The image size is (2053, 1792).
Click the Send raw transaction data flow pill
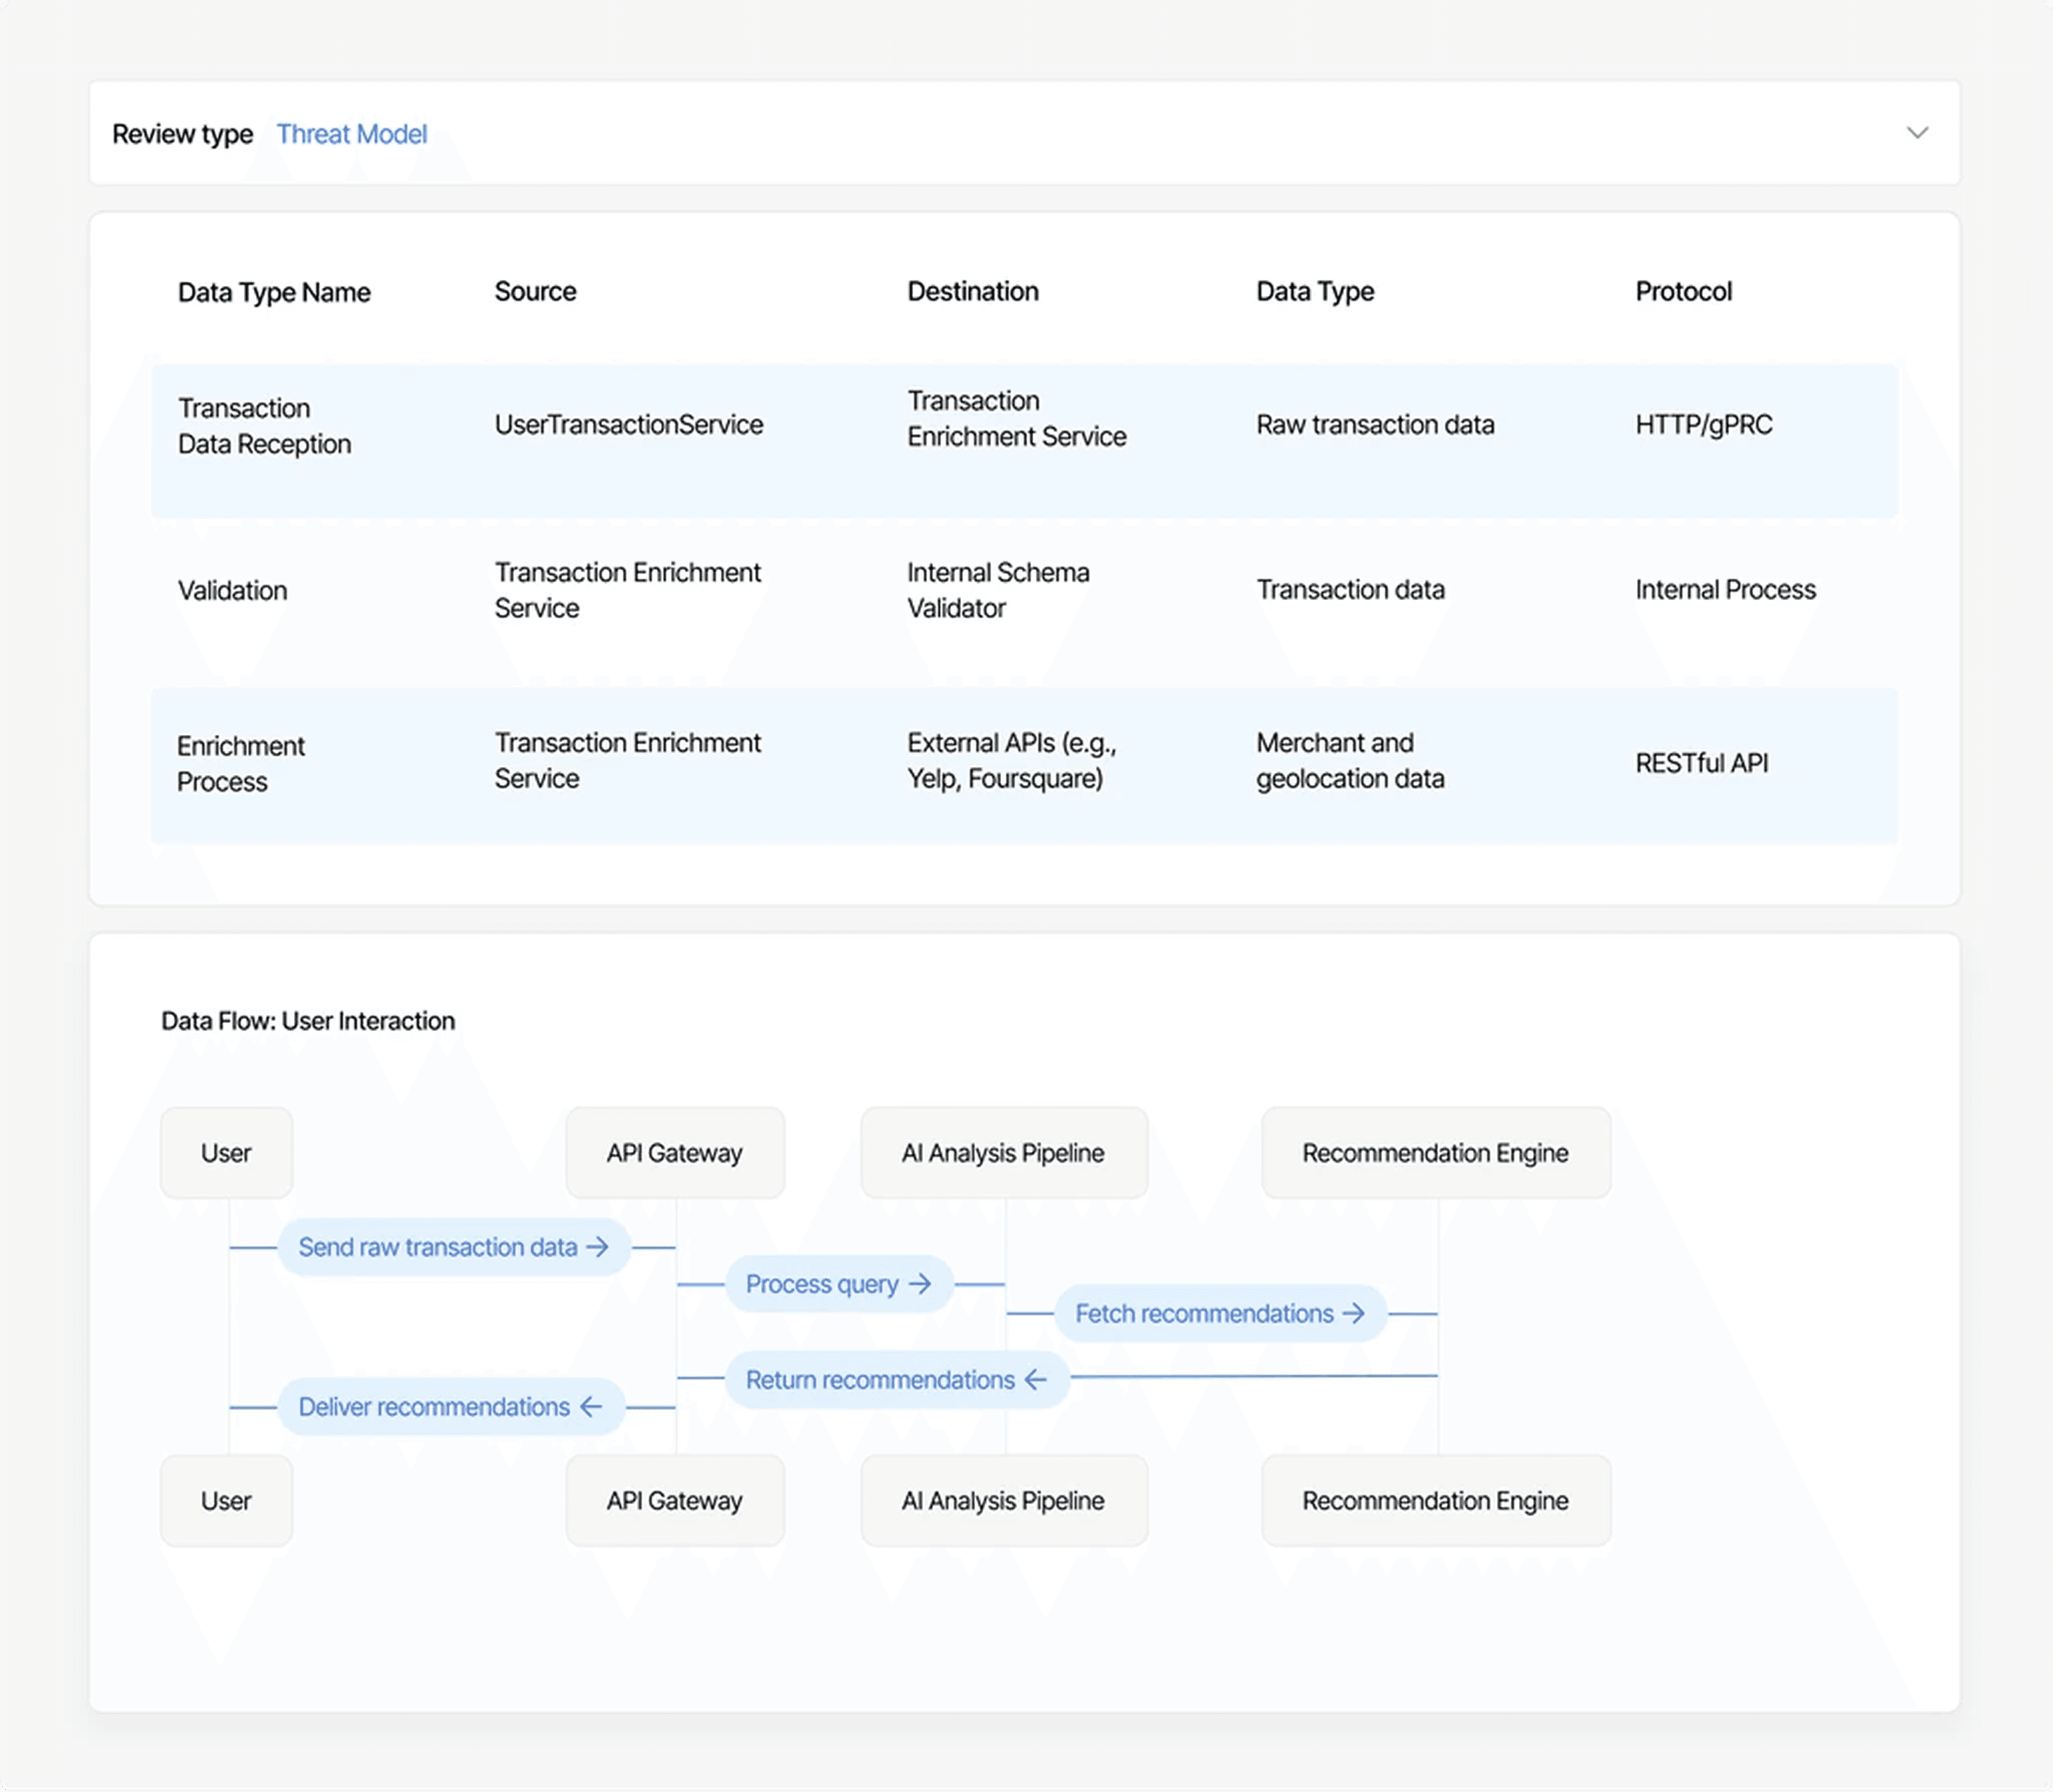[453, 1247]
